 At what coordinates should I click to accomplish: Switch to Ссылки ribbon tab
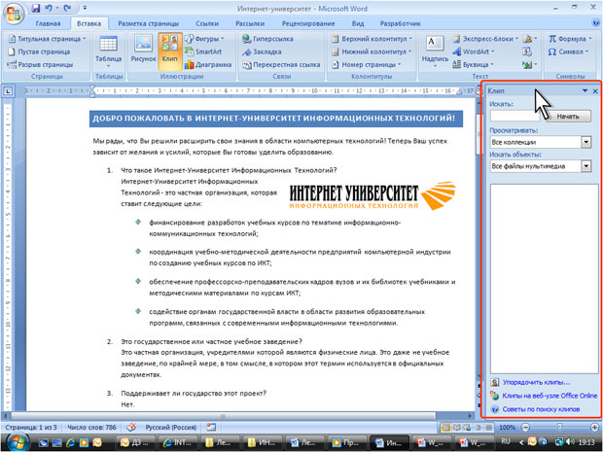tap(207, 23)
